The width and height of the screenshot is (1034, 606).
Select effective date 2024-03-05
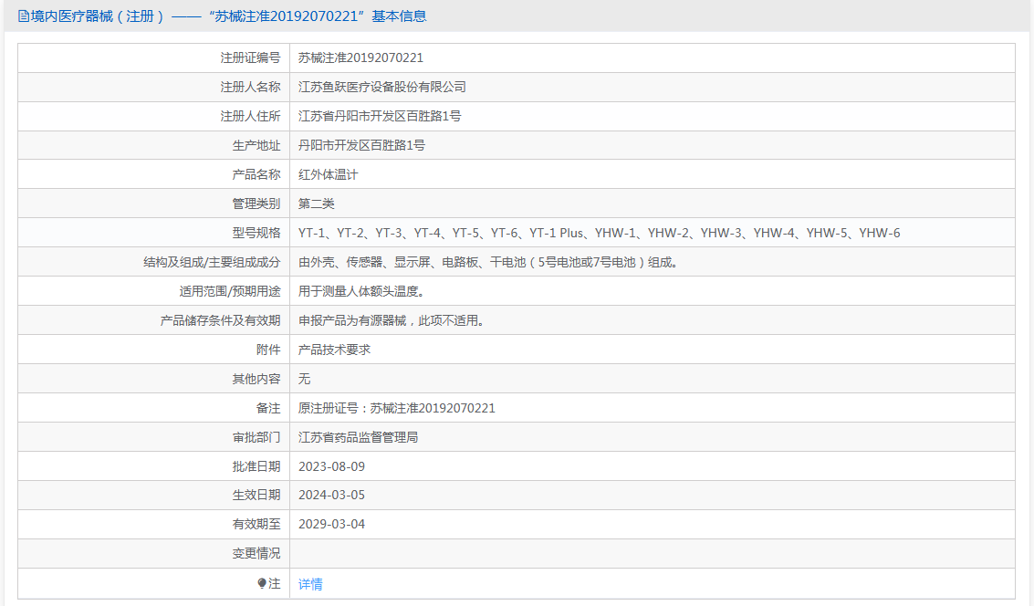[x=331, y=496]
